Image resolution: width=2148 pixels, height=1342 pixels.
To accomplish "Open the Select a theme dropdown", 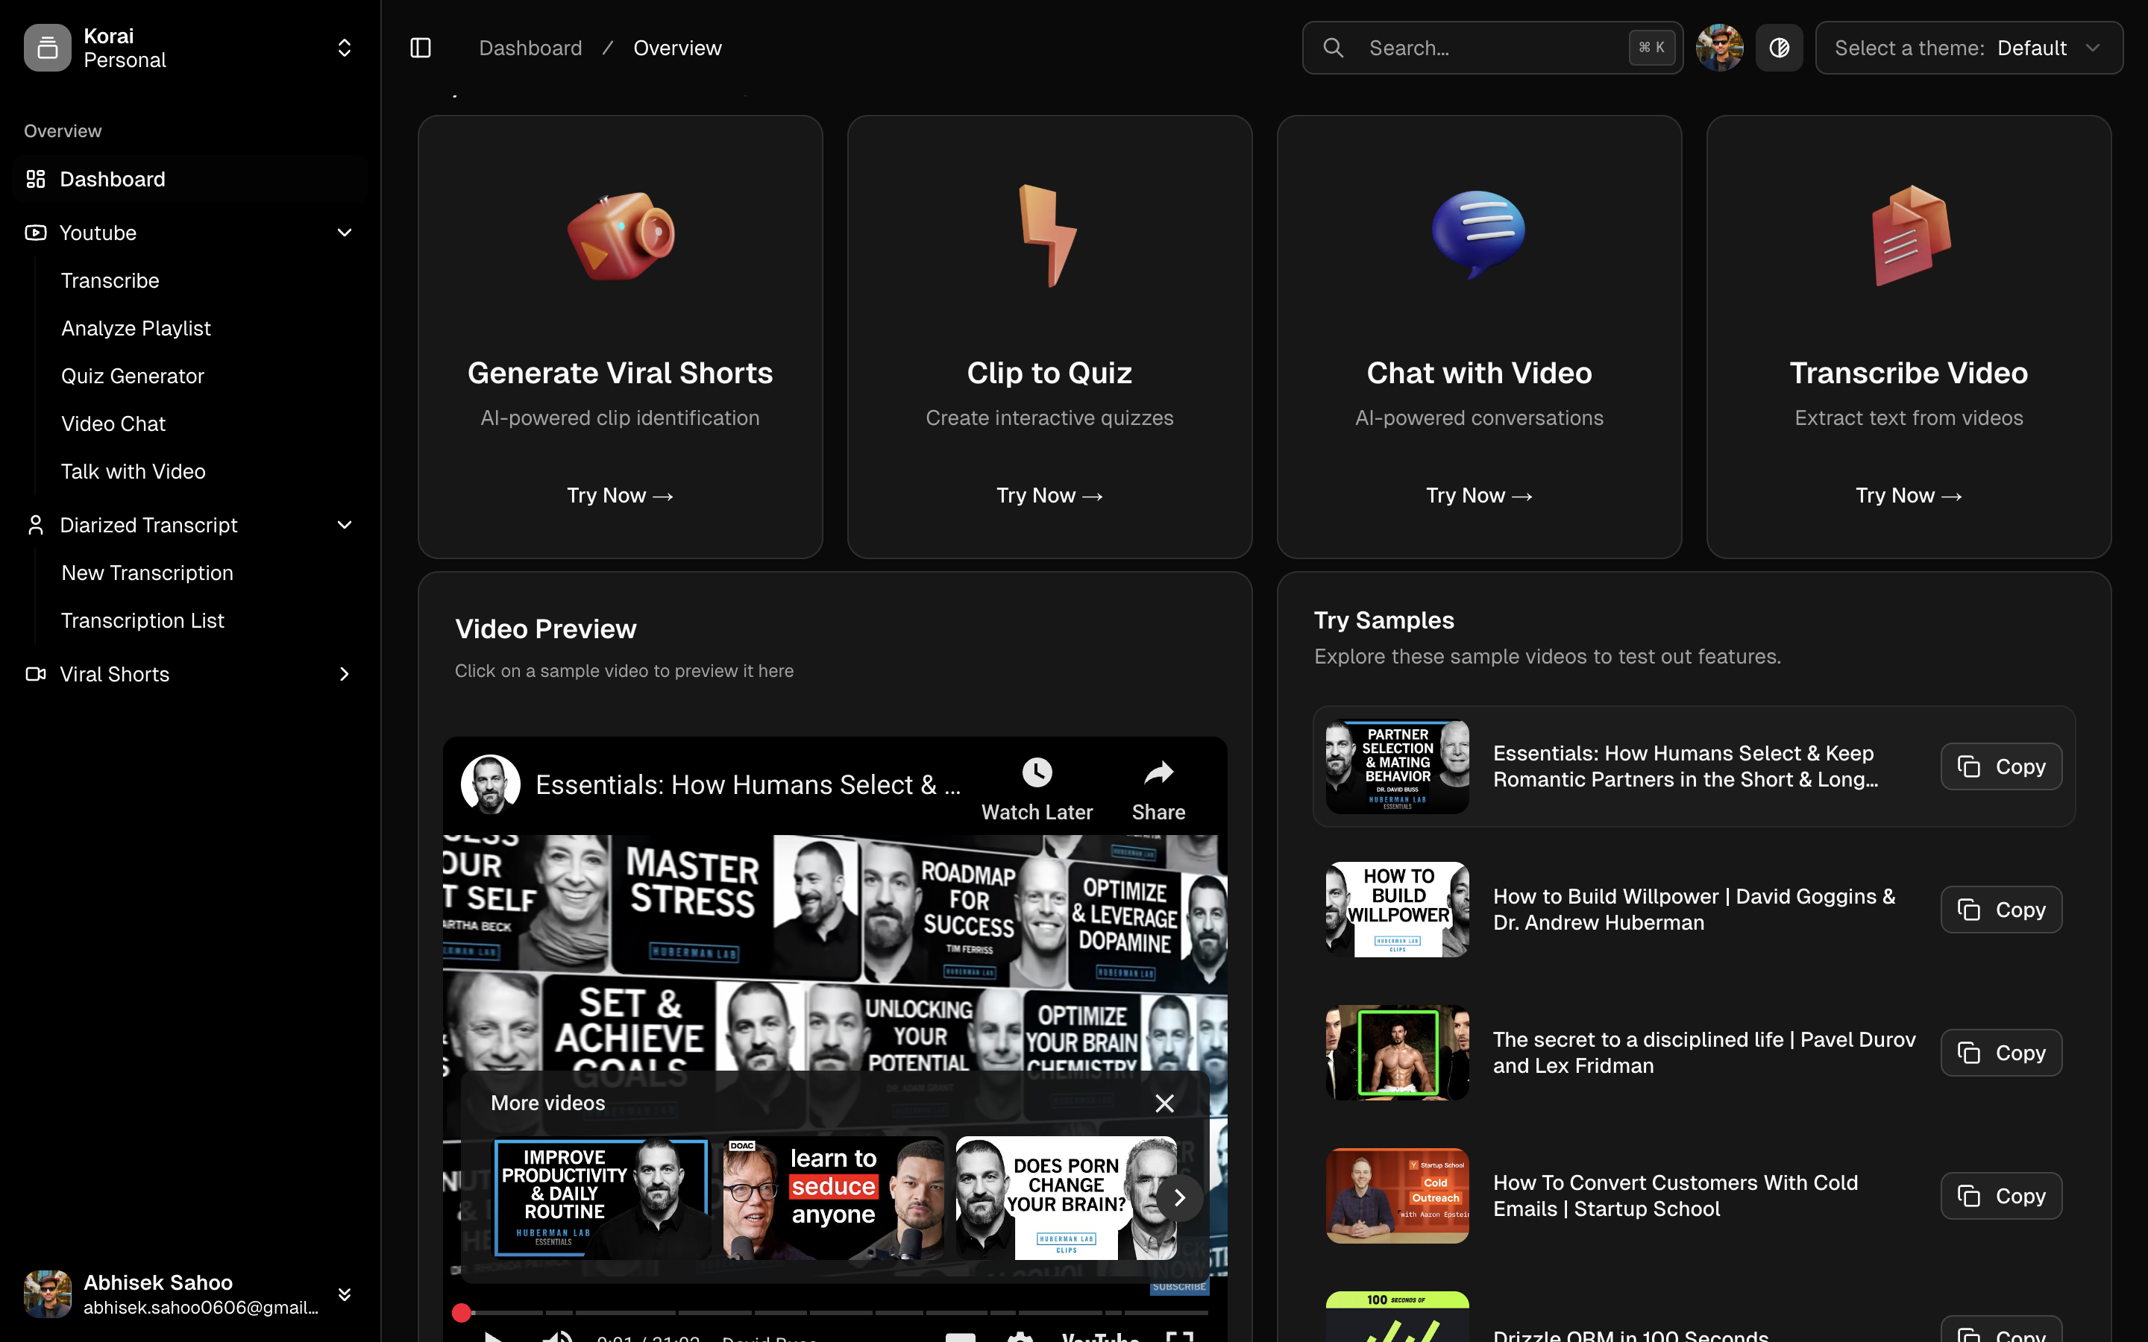I will coord(1969,48).
